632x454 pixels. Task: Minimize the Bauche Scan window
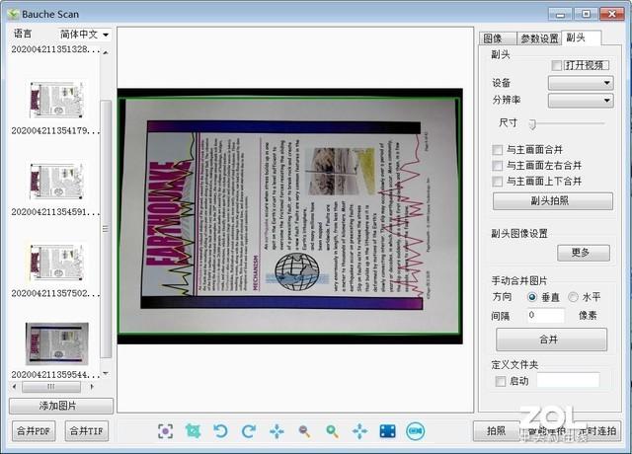coord(560,14)
